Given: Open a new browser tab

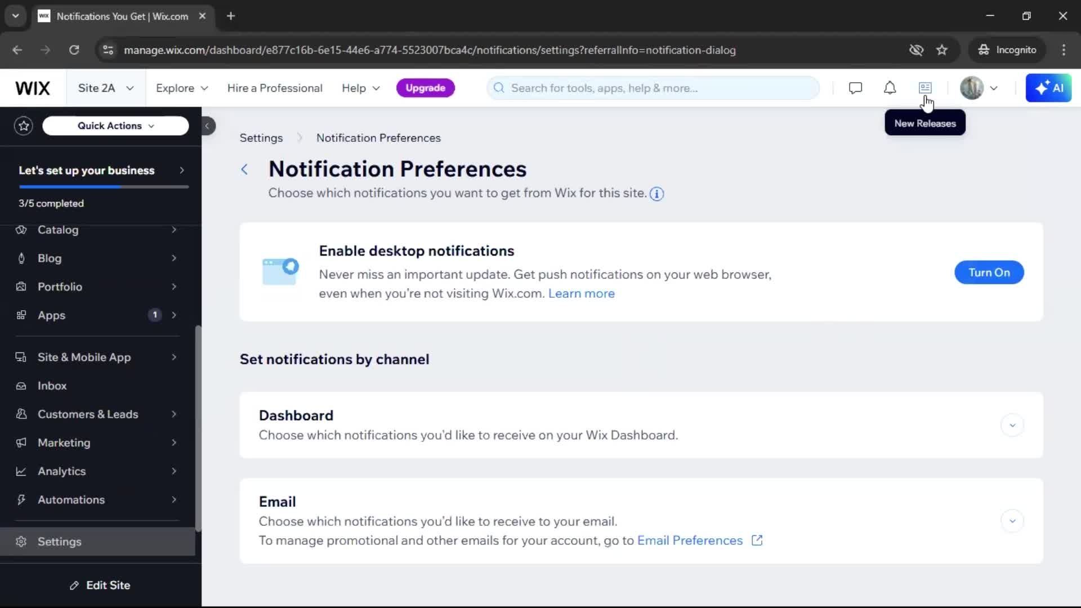Looking at the screenshot, I should (231, 16).
